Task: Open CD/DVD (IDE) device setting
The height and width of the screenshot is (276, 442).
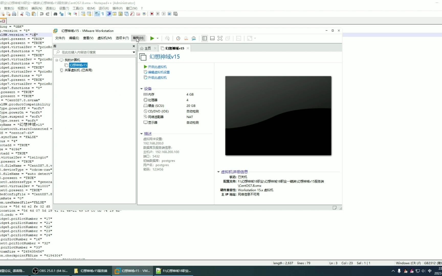Action: [171, 111]
